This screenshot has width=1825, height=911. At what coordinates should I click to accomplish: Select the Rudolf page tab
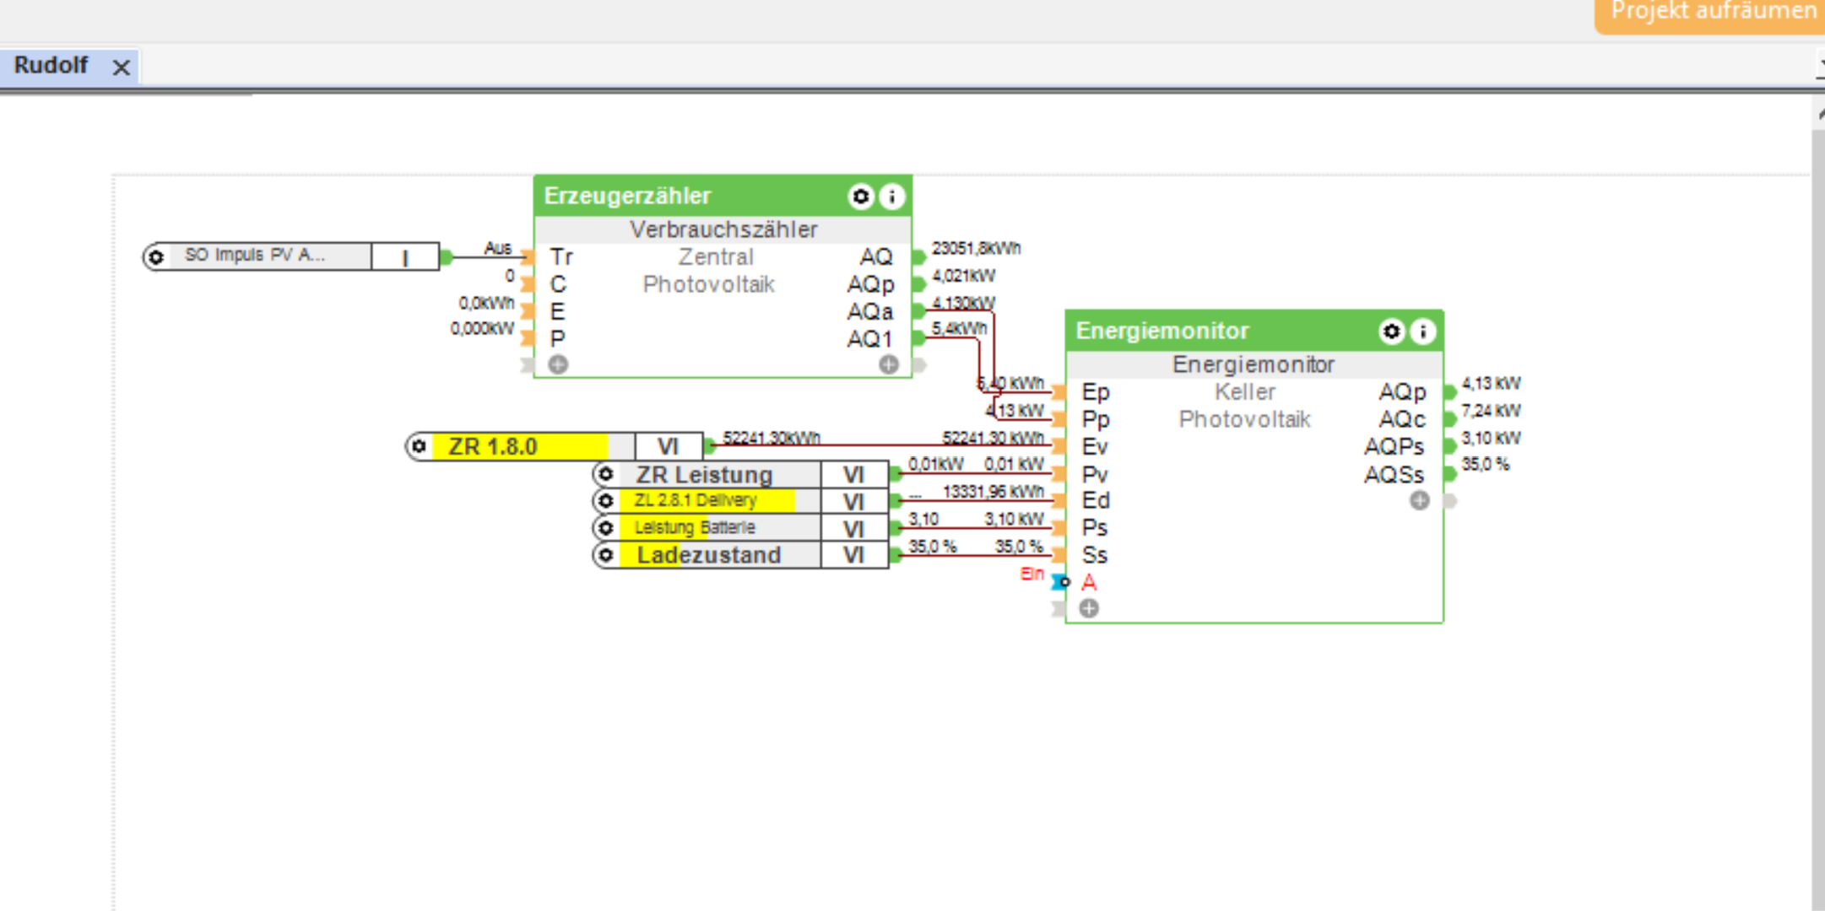[51, 66]
